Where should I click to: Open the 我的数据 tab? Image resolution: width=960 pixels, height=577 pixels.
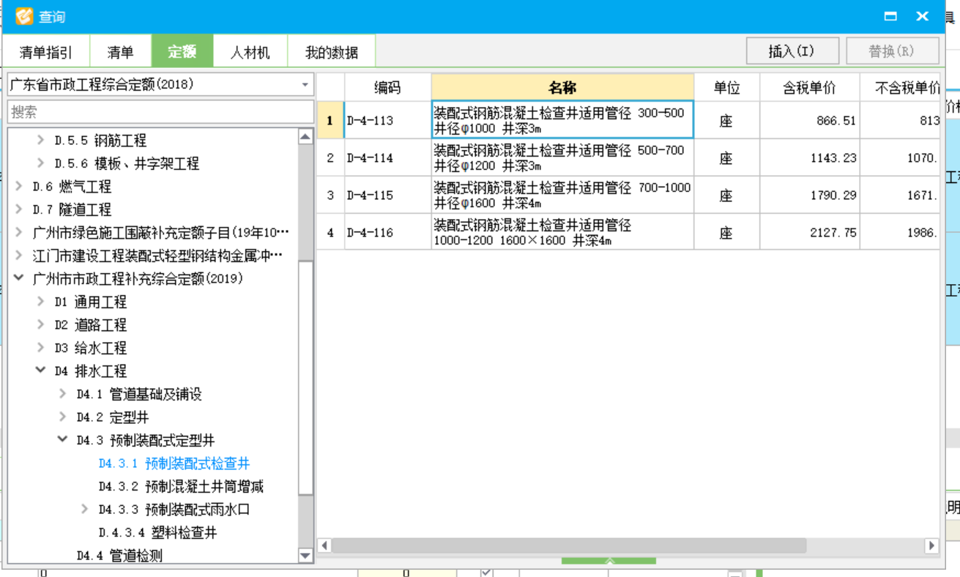pyautogui.click(x=331, y=52)
